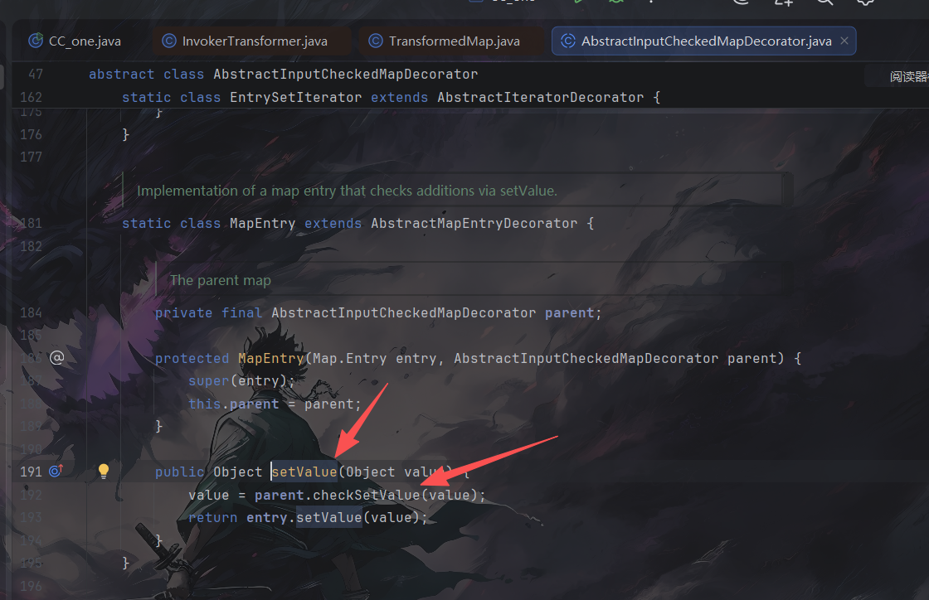Click line number 184 in the gutter
This screenshot has width=929, height=600.
tap(32, 312)
